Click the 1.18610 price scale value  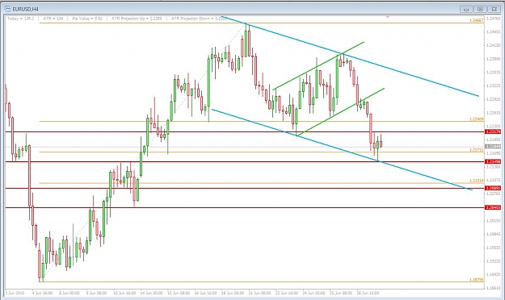pos(494,288)
